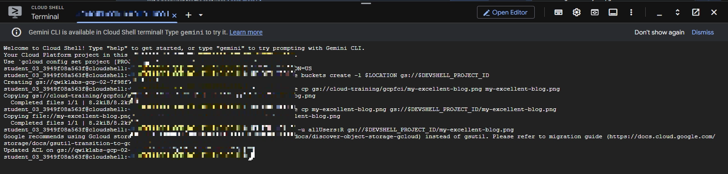Image resolution: width=728 pixels, height=174 pixels.
Task: Add a new terminal tab with plus
Action: [x=188, y=15]
